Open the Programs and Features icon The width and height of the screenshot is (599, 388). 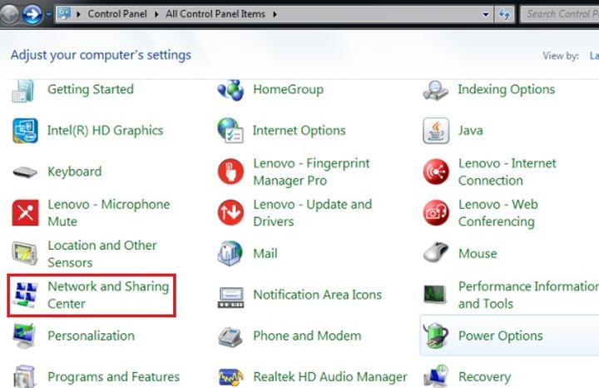coord(25,376)
